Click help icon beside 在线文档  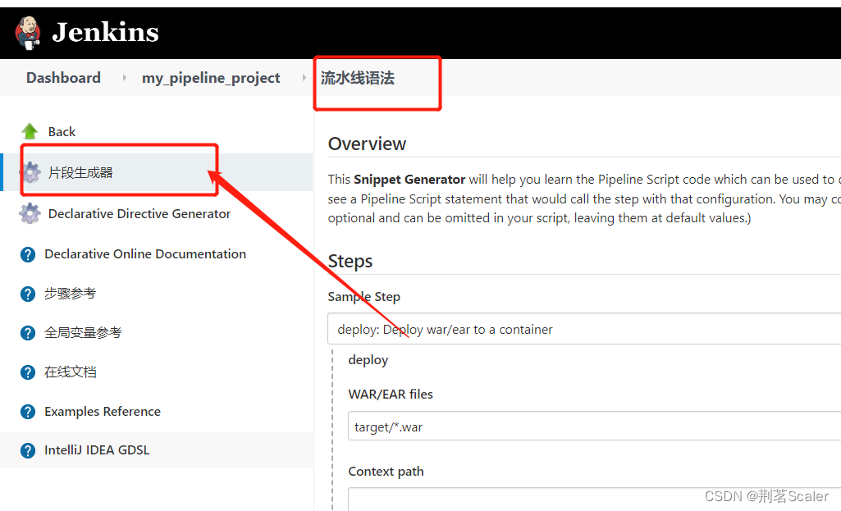tap(28, 372)
